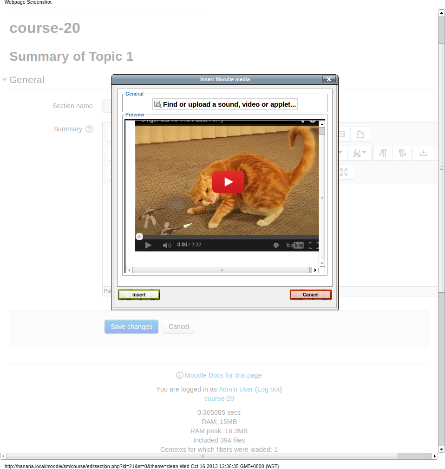This screenshot has width=445, height=469.
Task: Click the Save changes button
Action: (x=131, y=327)
